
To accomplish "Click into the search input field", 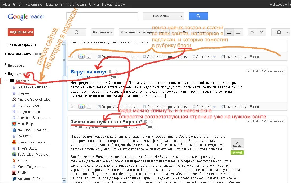I will pyautogui.click(x=102, y=16).
